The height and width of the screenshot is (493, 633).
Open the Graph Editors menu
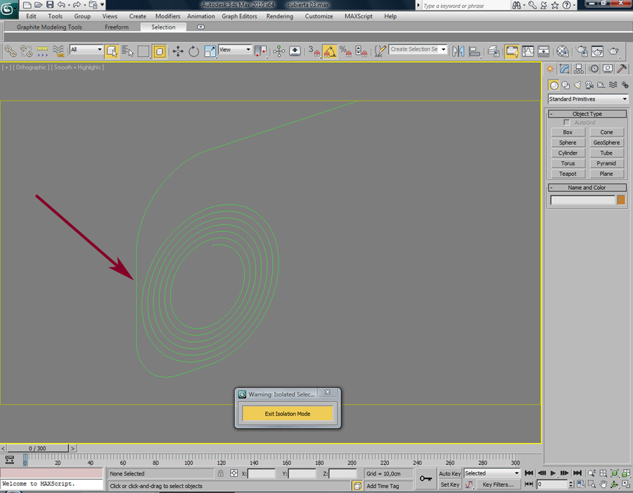[239, 16]
